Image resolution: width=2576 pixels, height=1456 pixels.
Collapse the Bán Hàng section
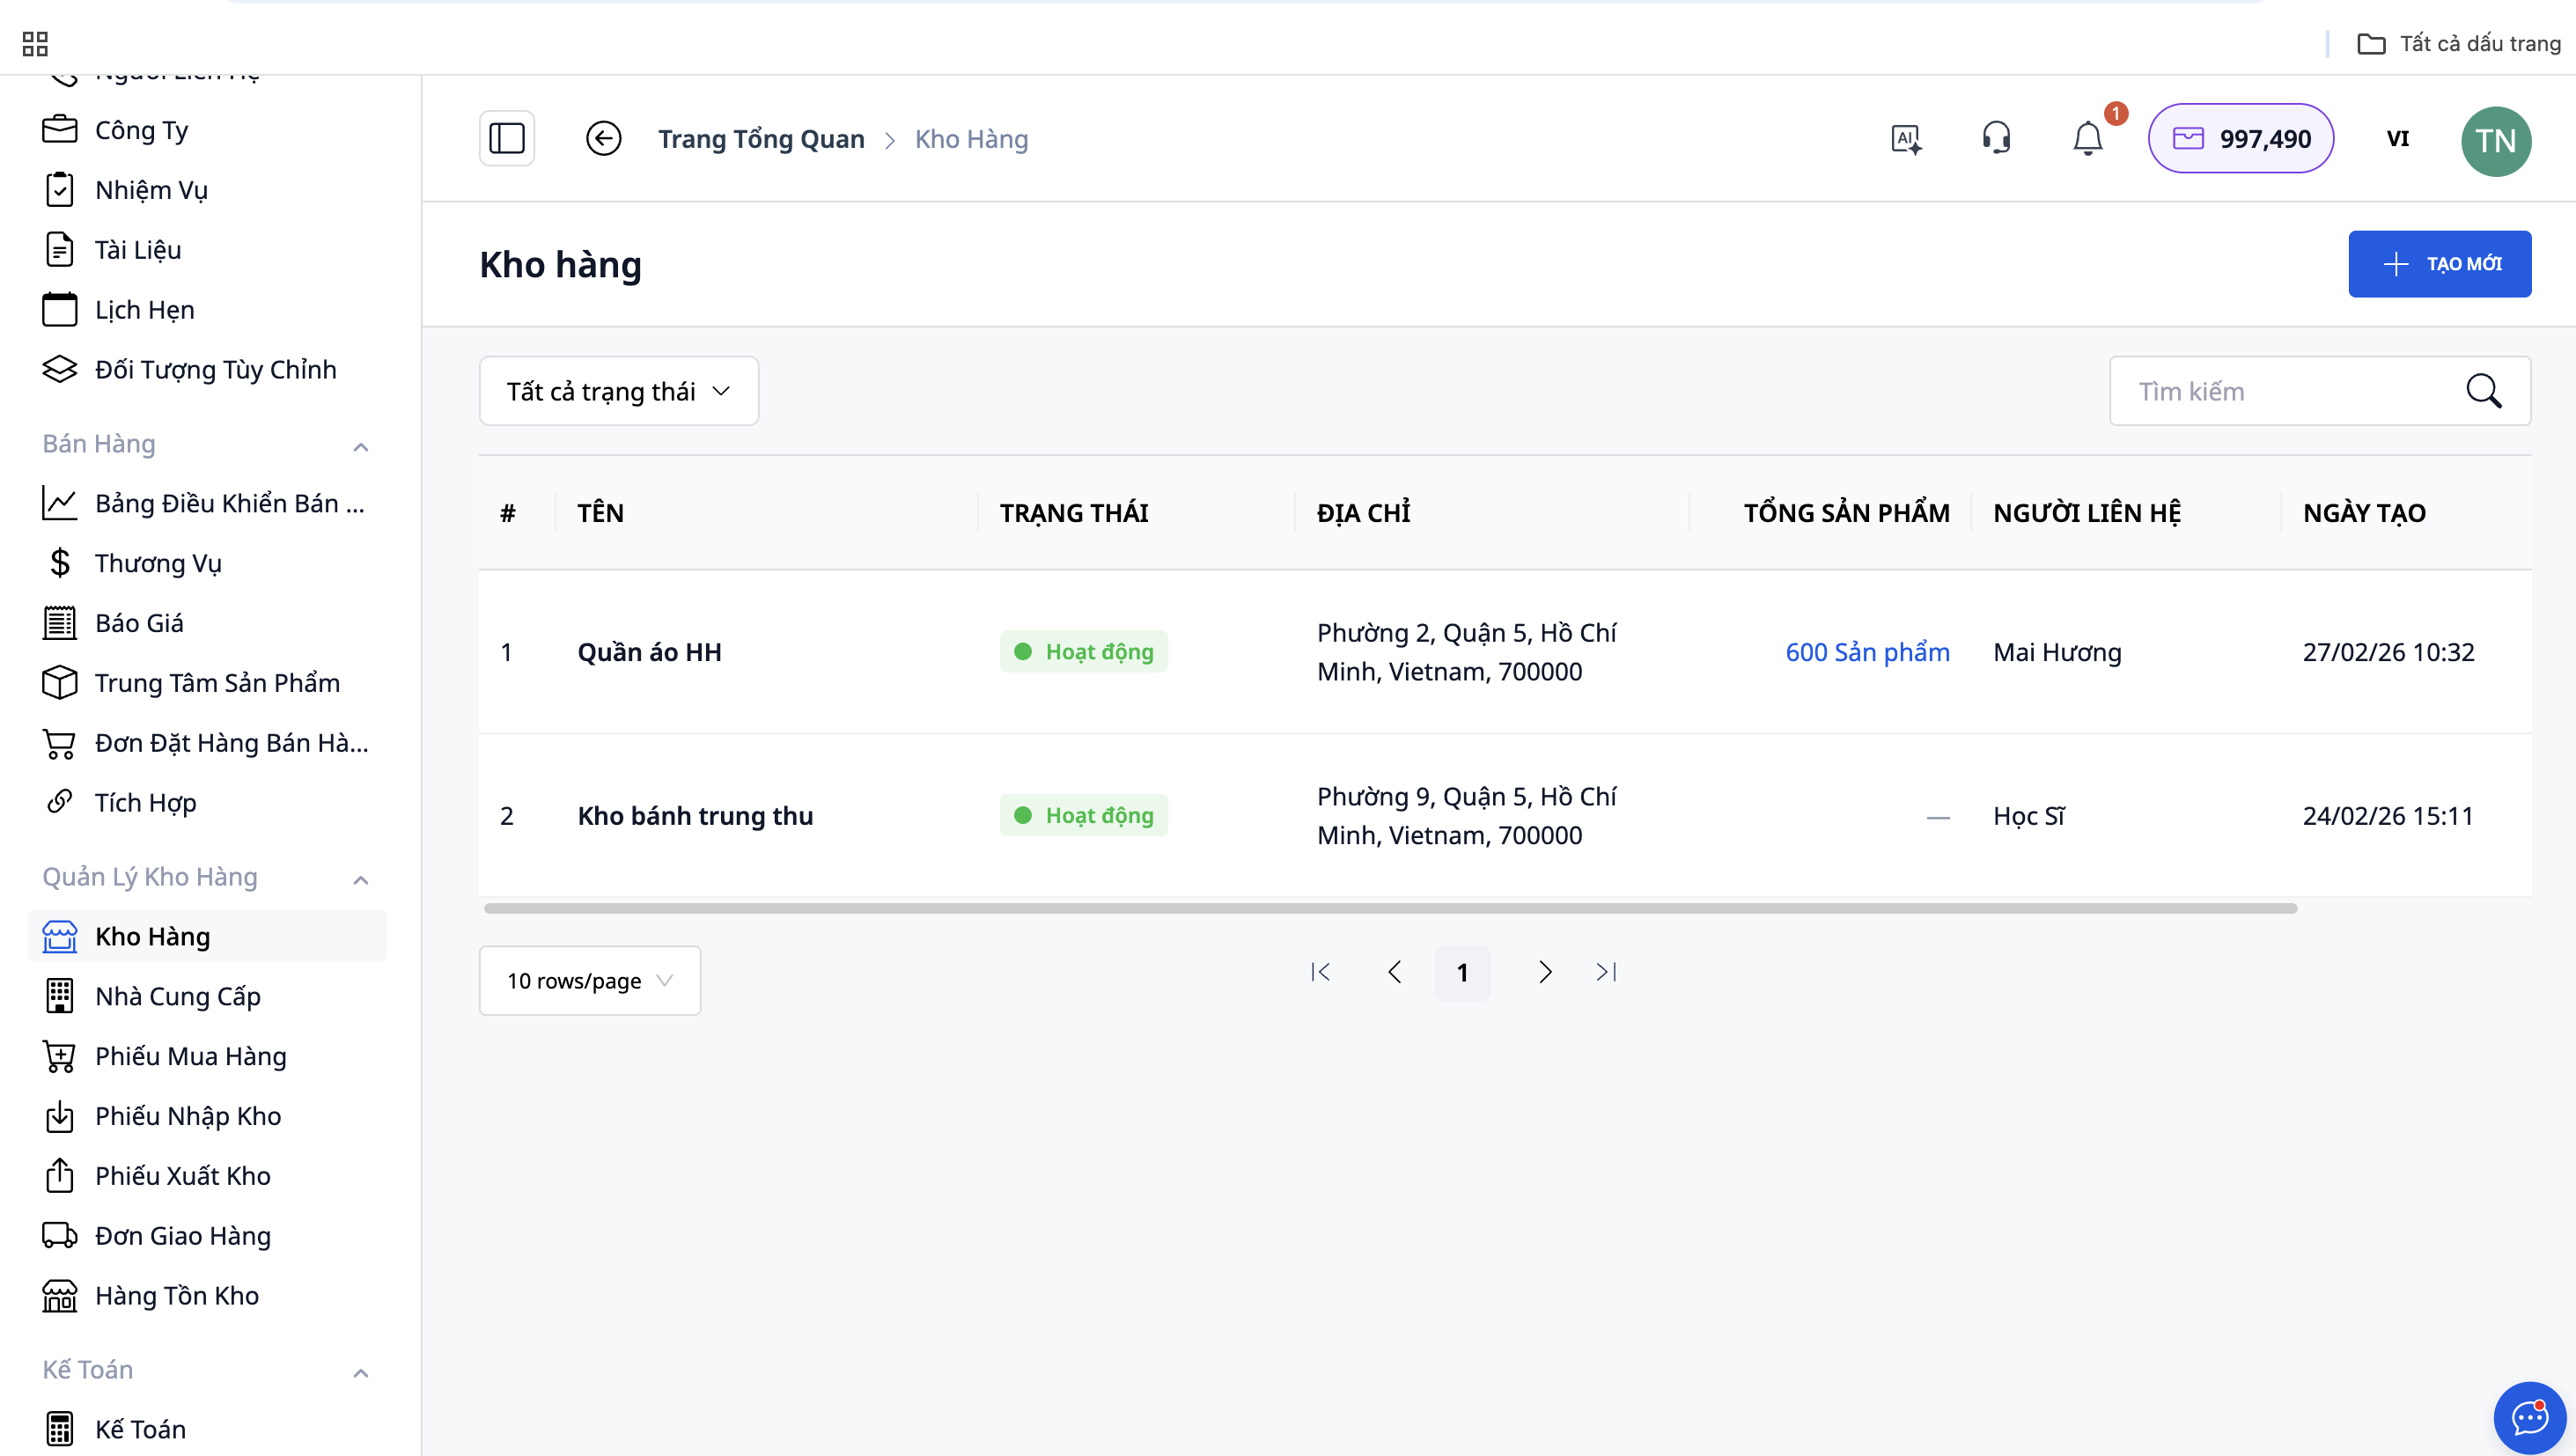[x=361, y=446]
